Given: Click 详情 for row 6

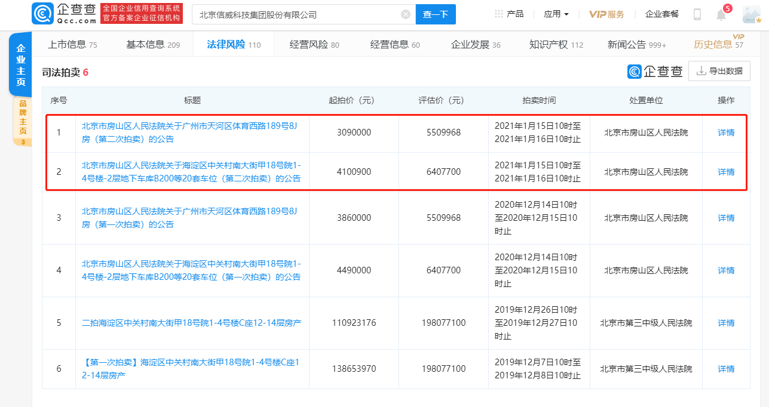Looking at the screenshot, I should (x=726, y=369).
